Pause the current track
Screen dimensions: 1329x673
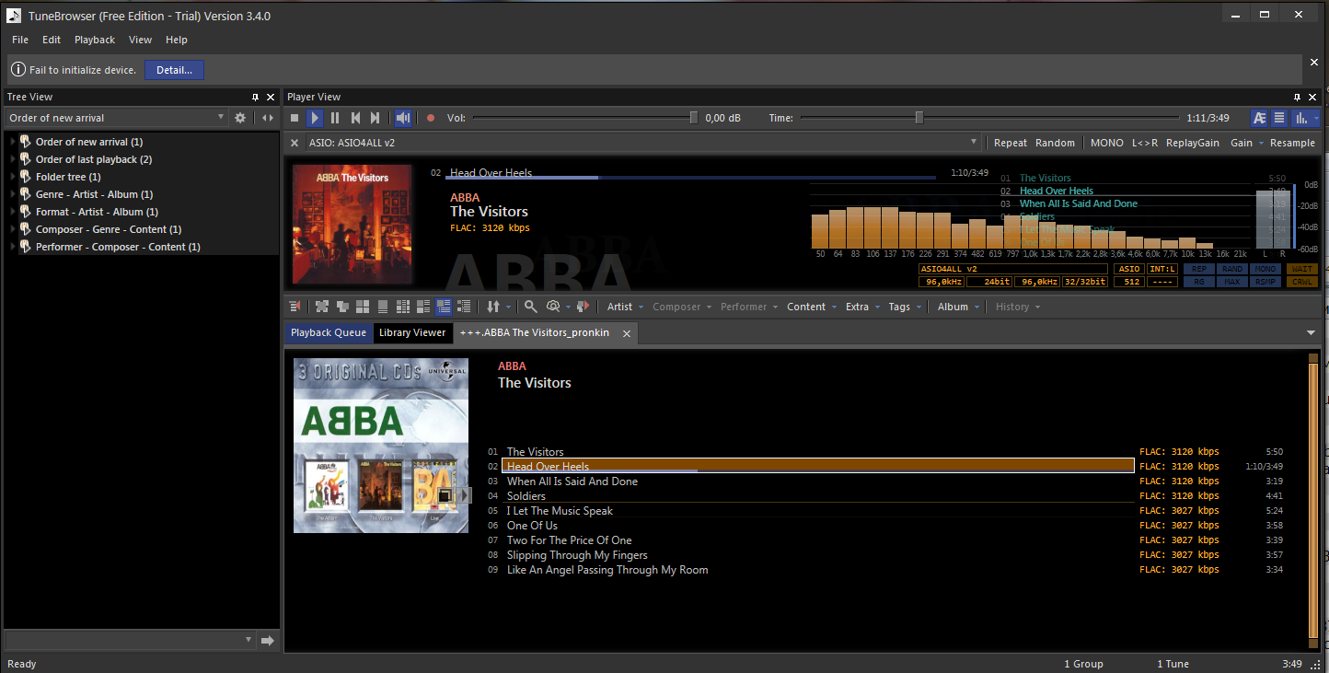(x=335, y=118)
